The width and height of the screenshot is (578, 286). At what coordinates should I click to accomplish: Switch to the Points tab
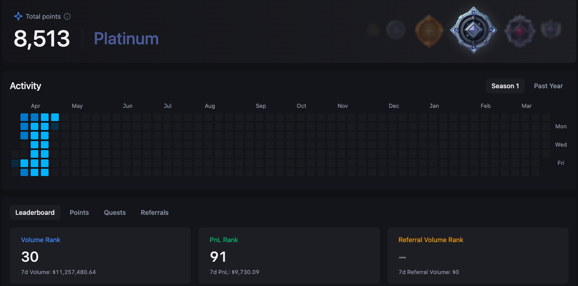(x=79, y=212)
